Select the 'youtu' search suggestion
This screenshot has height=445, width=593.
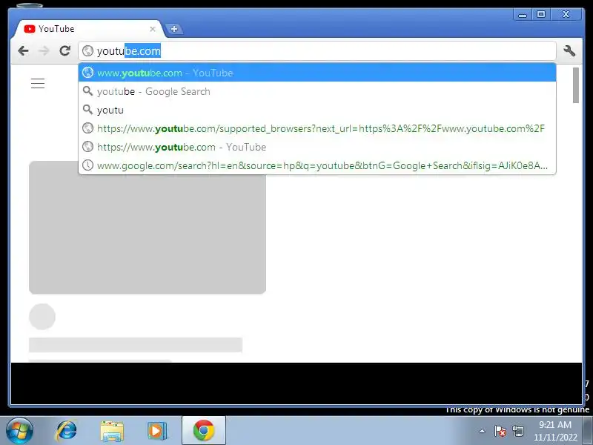[317, 110]
